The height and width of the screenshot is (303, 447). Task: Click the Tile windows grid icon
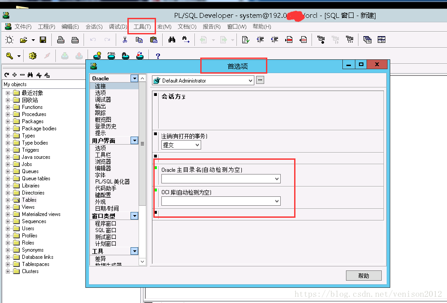point(381,40)
